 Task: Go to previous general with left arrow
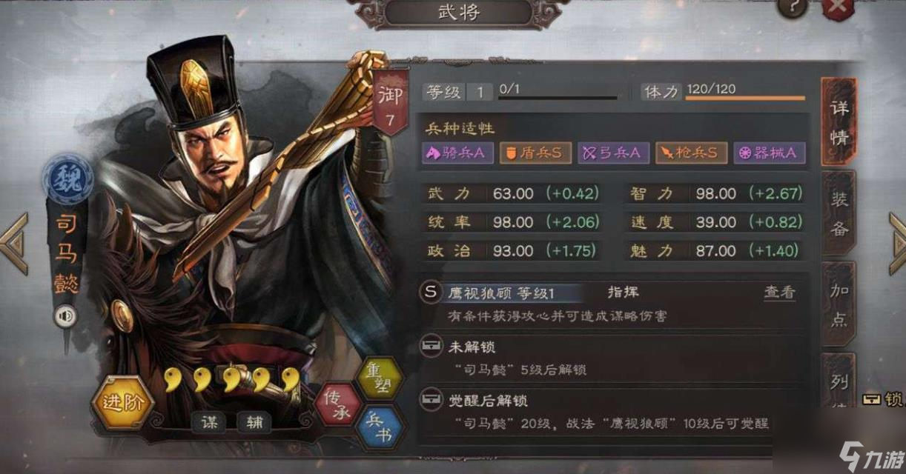pyautogui.click(x=14, y=244)
